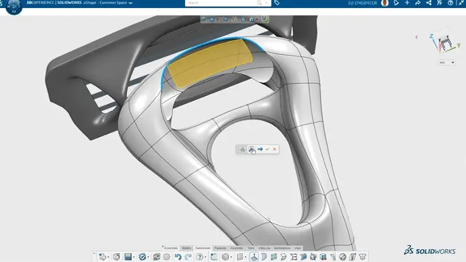Click the Save floppy disk icon

128,257
